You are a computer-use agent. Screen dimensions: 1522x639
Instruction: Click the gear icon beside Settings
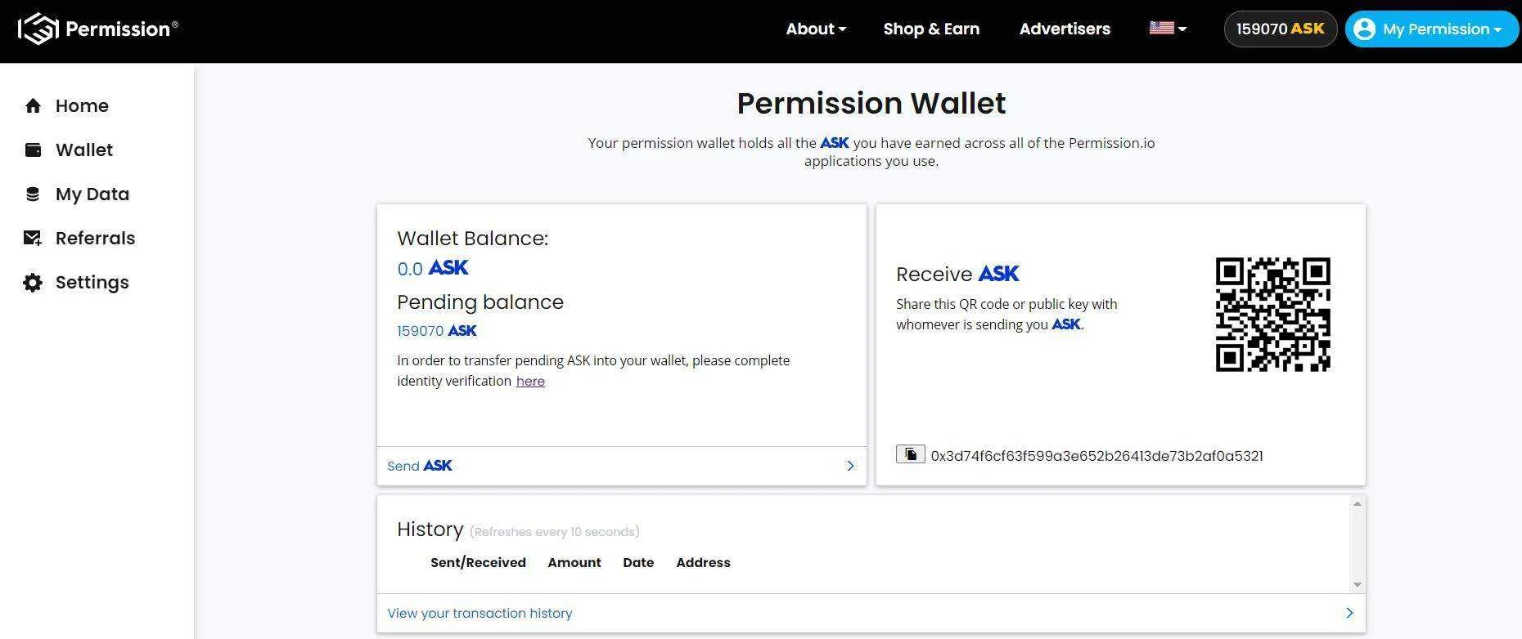click(33, 283)
